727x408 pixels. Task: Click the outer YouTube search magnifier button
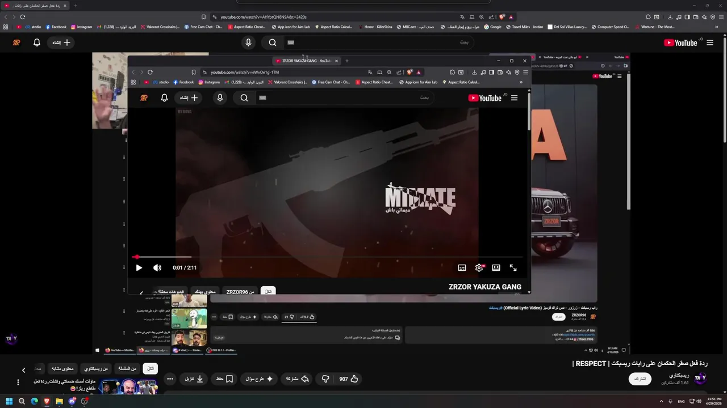tap(273, 42)
